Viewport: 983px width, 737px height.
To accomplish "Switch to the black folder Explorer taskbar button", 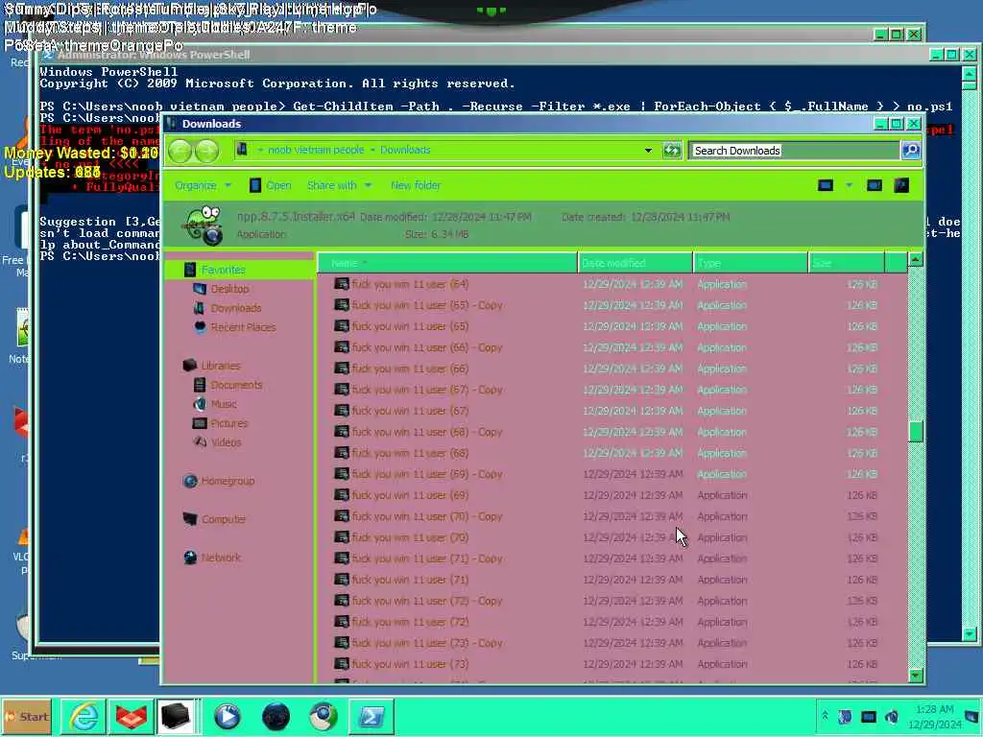I will click(x=176, y=716).
